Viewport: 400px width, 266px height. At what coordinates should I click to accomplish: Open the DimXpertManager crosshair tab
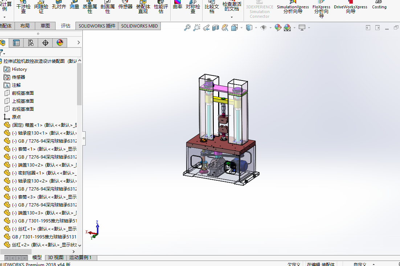coord(45,43)
